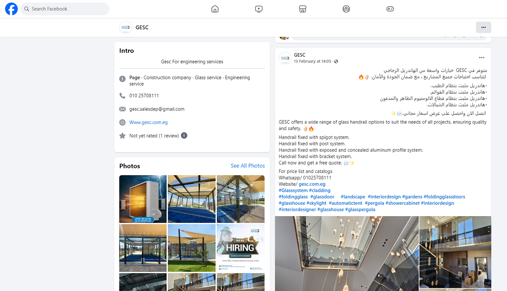Open the page header three-dots menu button
This screenshot has height=291, width=507.
pos(483,27)
